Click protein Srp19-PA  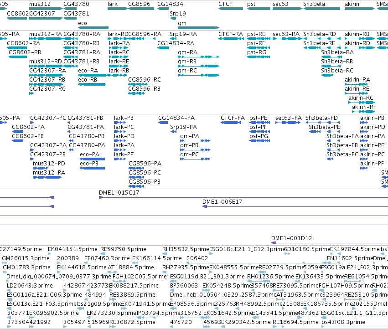[x=184, y=127]
